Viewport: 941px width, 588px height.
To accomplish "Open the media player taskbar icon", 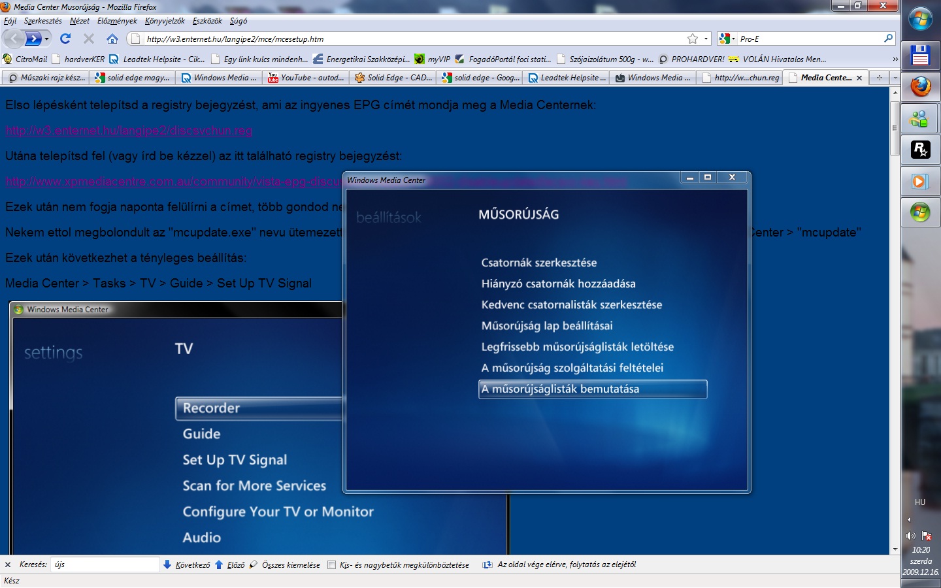I will 920,181.
